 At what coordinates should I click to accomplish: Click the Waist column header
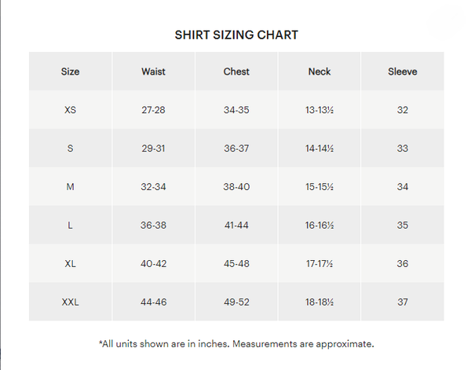pos(154,71)
